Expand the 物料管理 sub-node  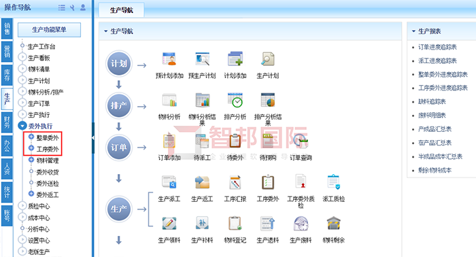pos(31,160)
